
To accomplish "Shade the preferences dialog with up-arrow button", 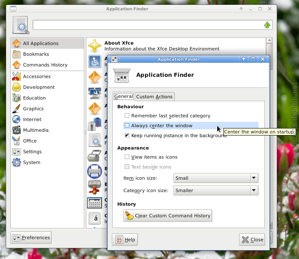I will click(x=244, y=59).
